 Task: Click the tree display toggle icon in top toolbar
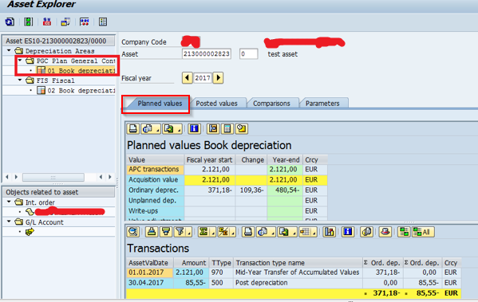[x=103, y=22]
